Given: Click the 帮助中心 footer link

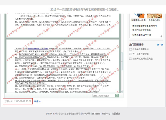Looking at the screenshot, I should tap(106, 114).
